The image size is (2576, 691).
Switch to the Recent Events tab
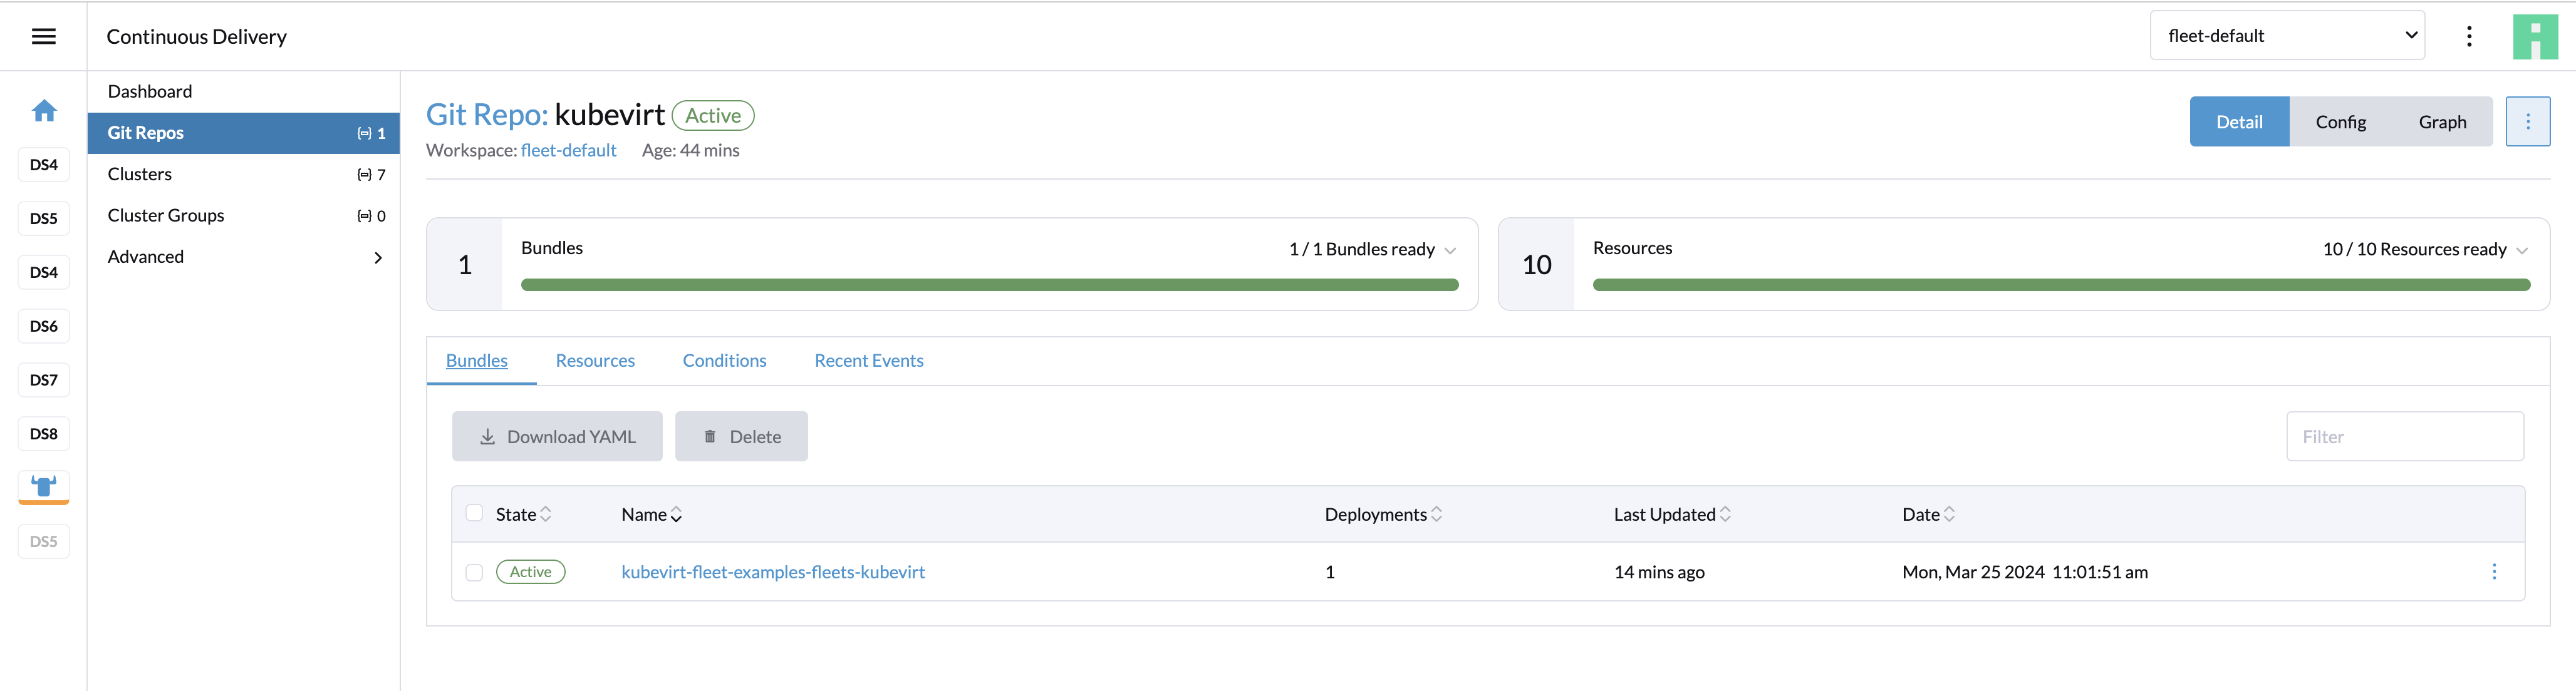[868, 361]
